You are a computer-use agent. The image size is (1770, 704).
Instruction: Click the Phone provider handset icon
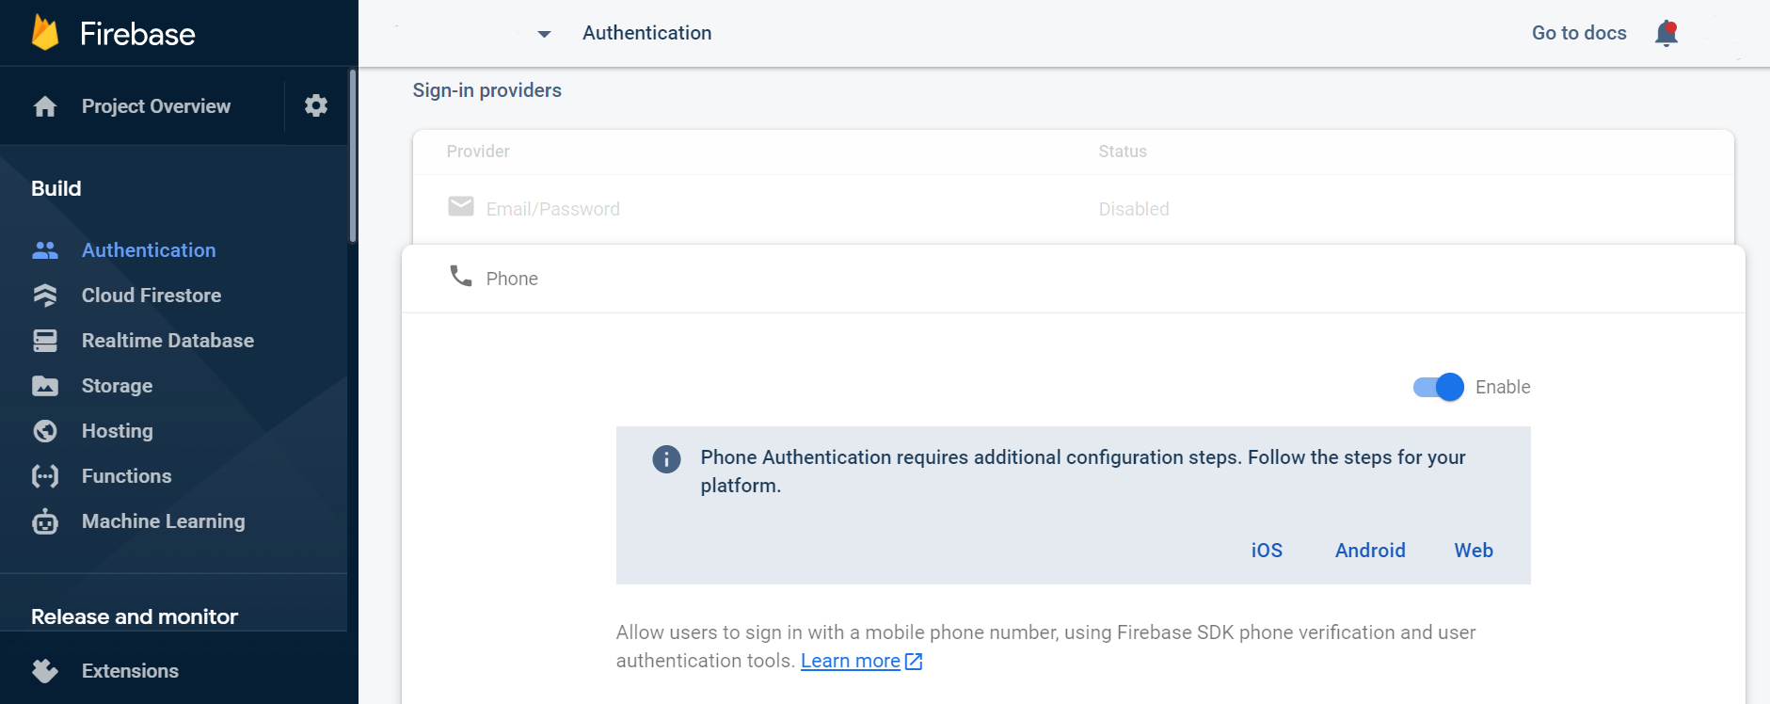click(461, 276)
